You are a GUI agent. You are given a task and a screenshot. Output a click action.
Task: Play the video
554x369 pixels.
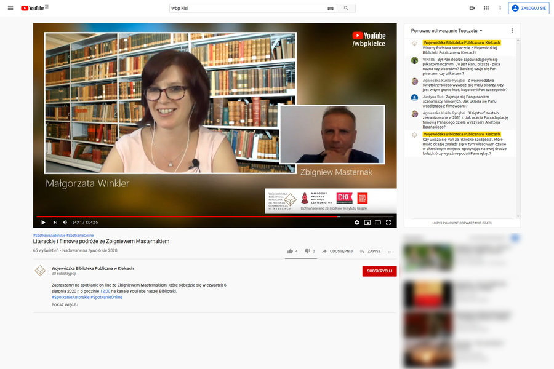pos(43,223)
